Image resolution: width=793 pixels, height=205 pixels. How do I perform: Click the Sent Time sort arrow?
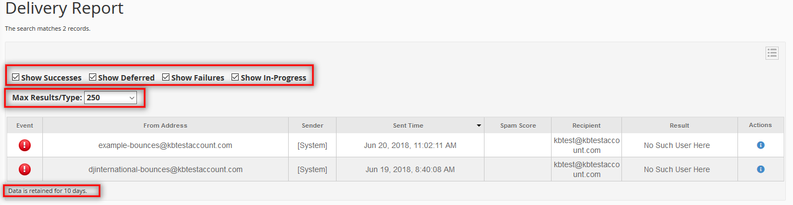coord(478,126)
